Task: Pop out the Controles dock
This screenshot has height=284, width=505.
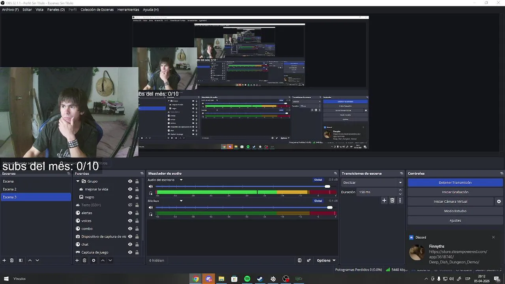Action: pos(502,174)
